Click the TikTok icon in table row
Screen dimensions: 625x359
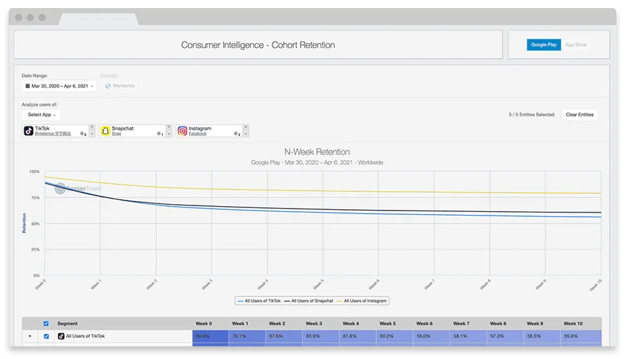point(61,337)
